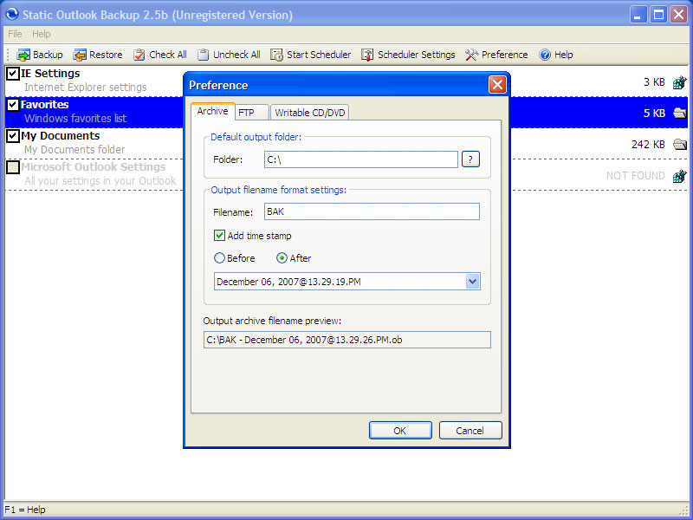Switch to the FTP tab
This screenshot has width=693, height=520.
pos(251,113)
